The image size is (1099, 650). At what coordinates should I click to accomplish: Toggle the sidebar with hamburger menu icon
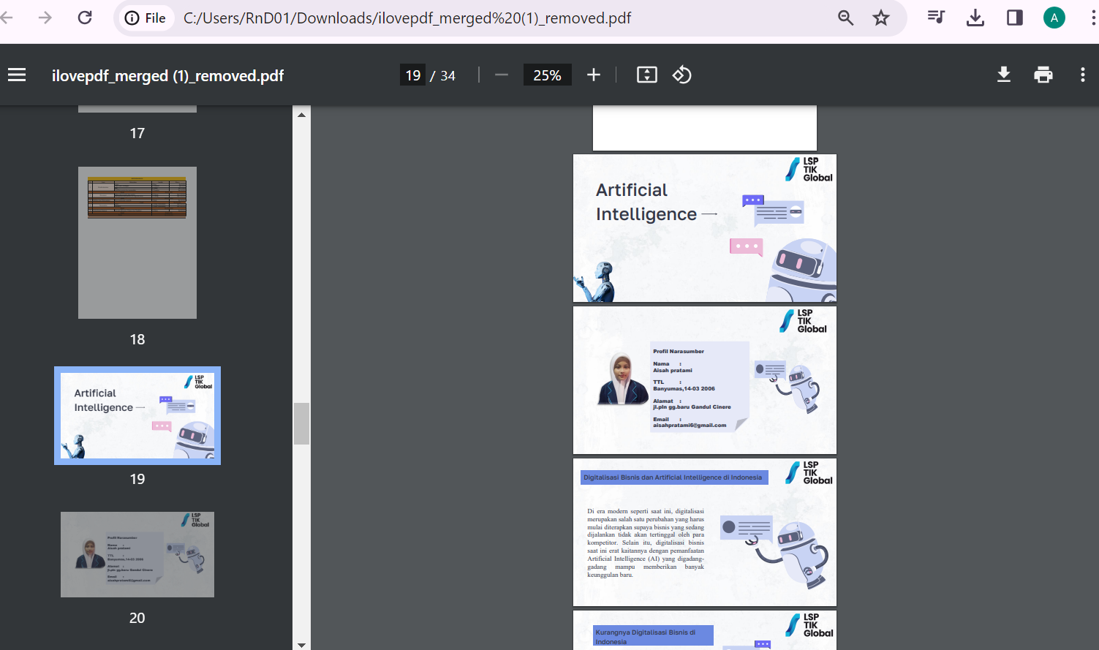(x=17, y=75)
